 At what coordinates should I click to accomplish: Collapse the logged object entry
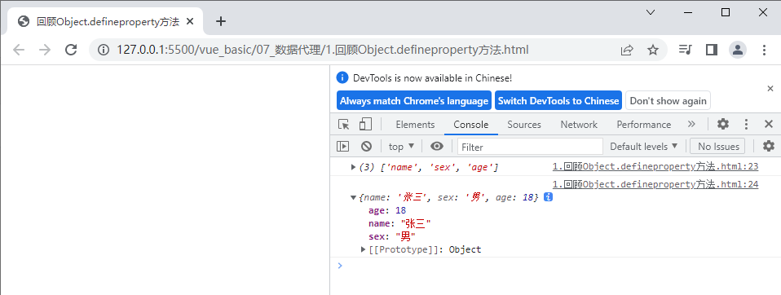tap(354, 198)
